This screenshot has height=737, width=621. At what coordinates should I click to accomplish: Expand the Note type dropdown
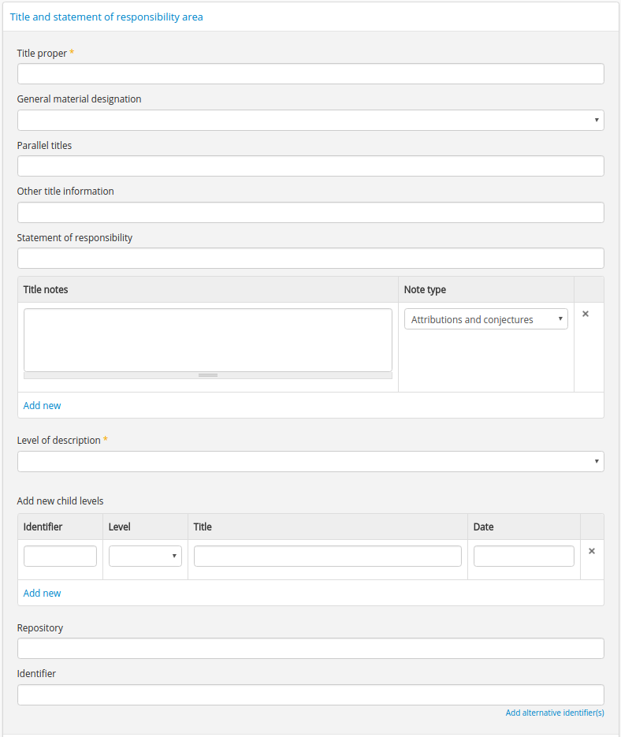(x=485, y=319)
